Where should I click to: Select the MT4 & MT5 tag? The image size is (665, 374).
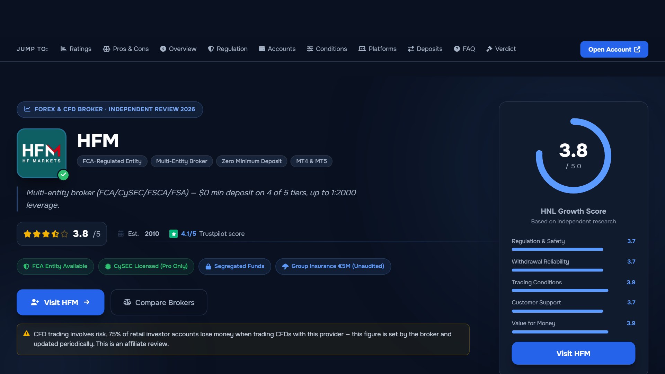311,161
